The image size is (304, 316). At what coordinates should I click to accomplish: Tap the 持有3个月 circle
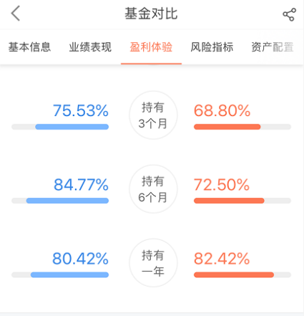[153, 115]
